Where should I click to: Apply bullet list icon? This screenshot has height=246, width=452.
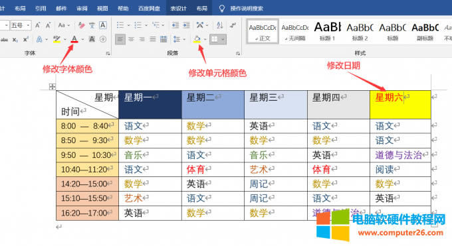click(120, 25)
